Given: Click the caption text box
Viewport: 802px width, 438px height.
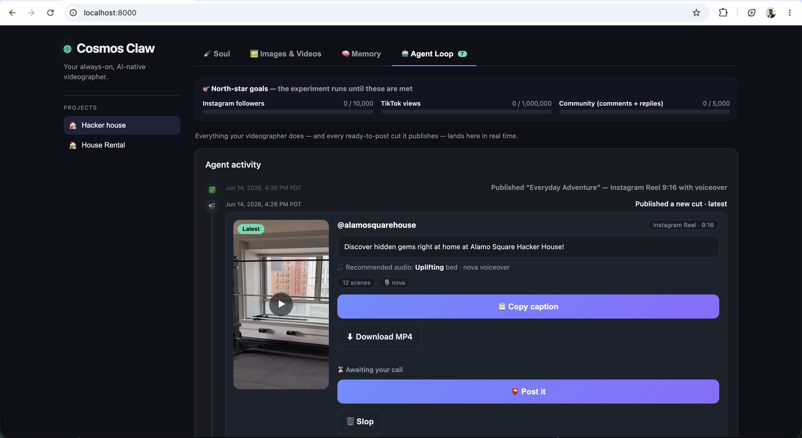Looking at the screenshot, I should tap(528, 247).
